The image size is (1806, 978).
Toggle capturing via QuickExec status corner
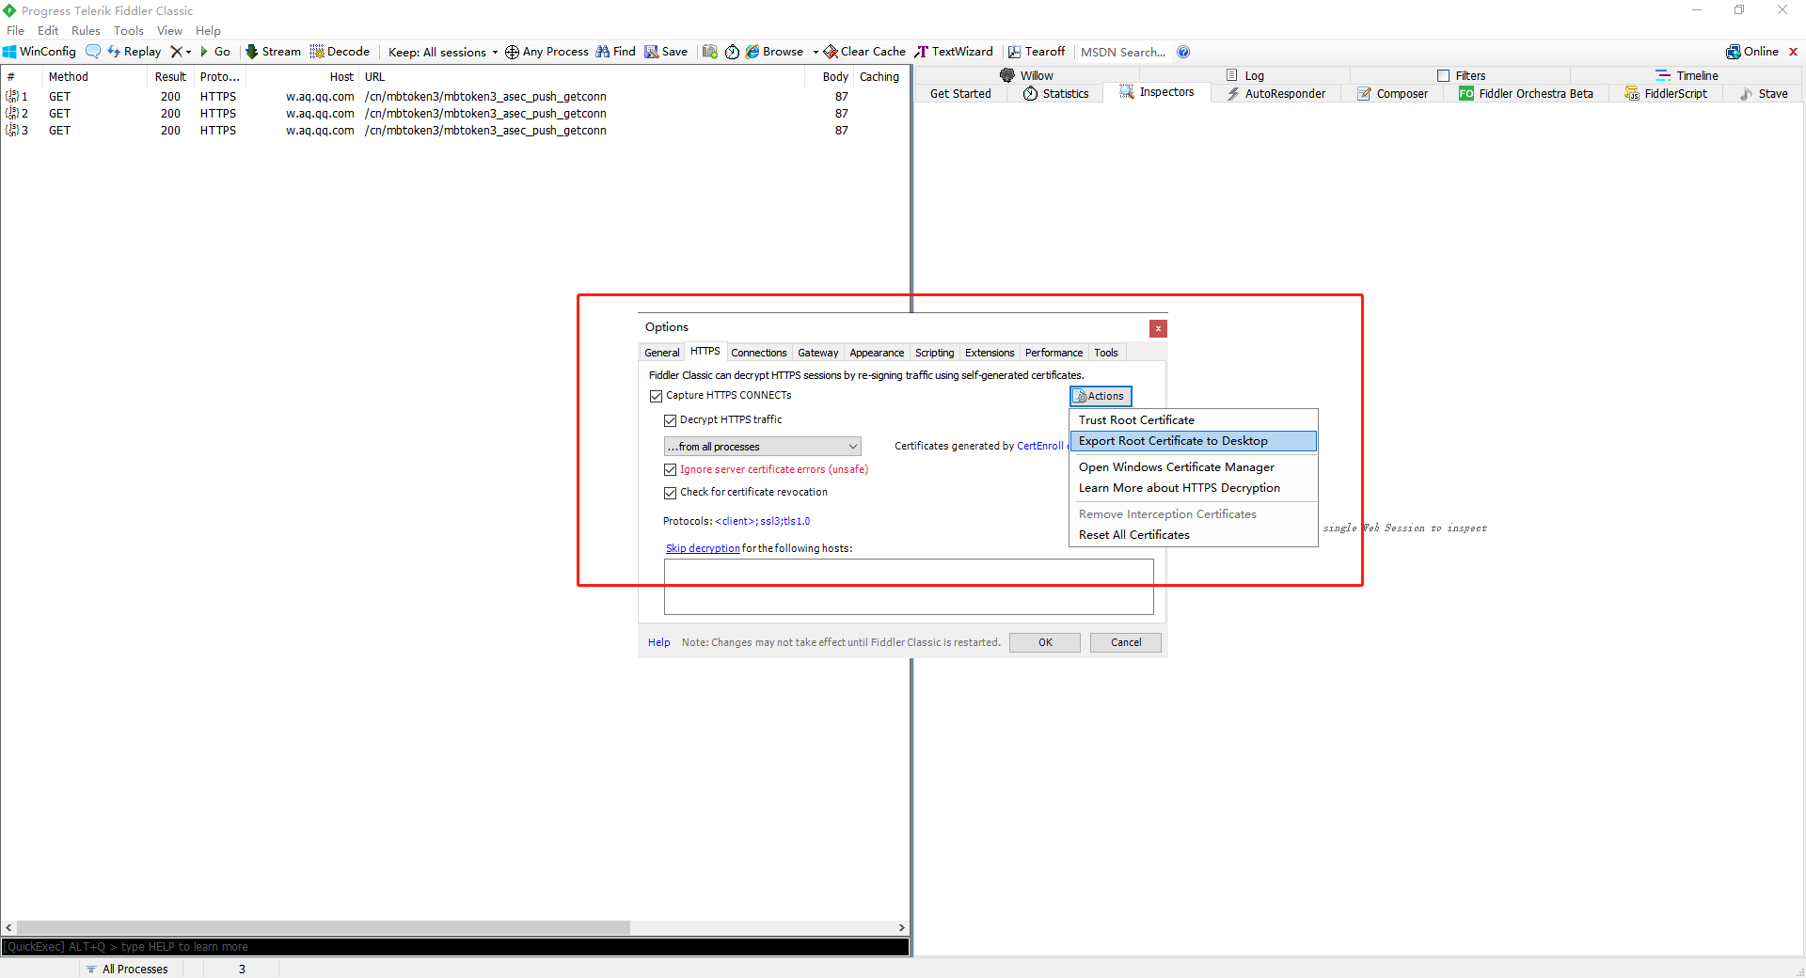(41, 969)
